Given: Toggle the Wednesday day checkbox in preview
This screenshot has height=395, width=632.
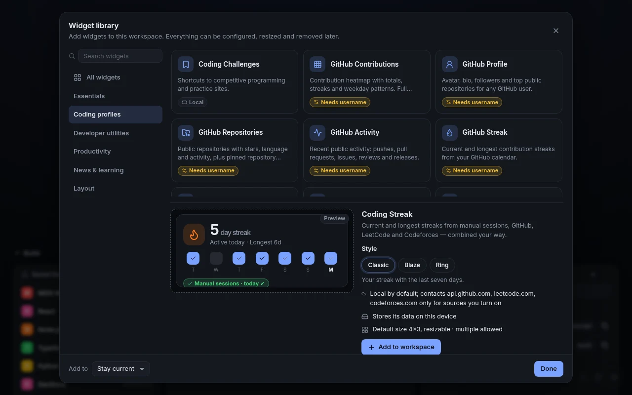Looking at the screenshot, I should (216, 258).
